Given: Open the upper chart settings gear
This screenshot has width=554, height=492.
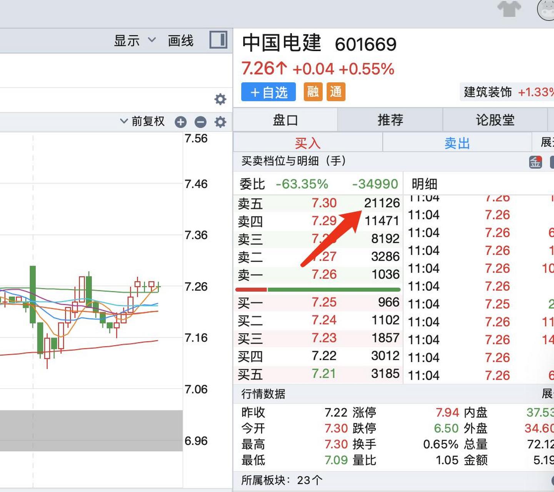Looking at the screenshot, I should (220, 99).
